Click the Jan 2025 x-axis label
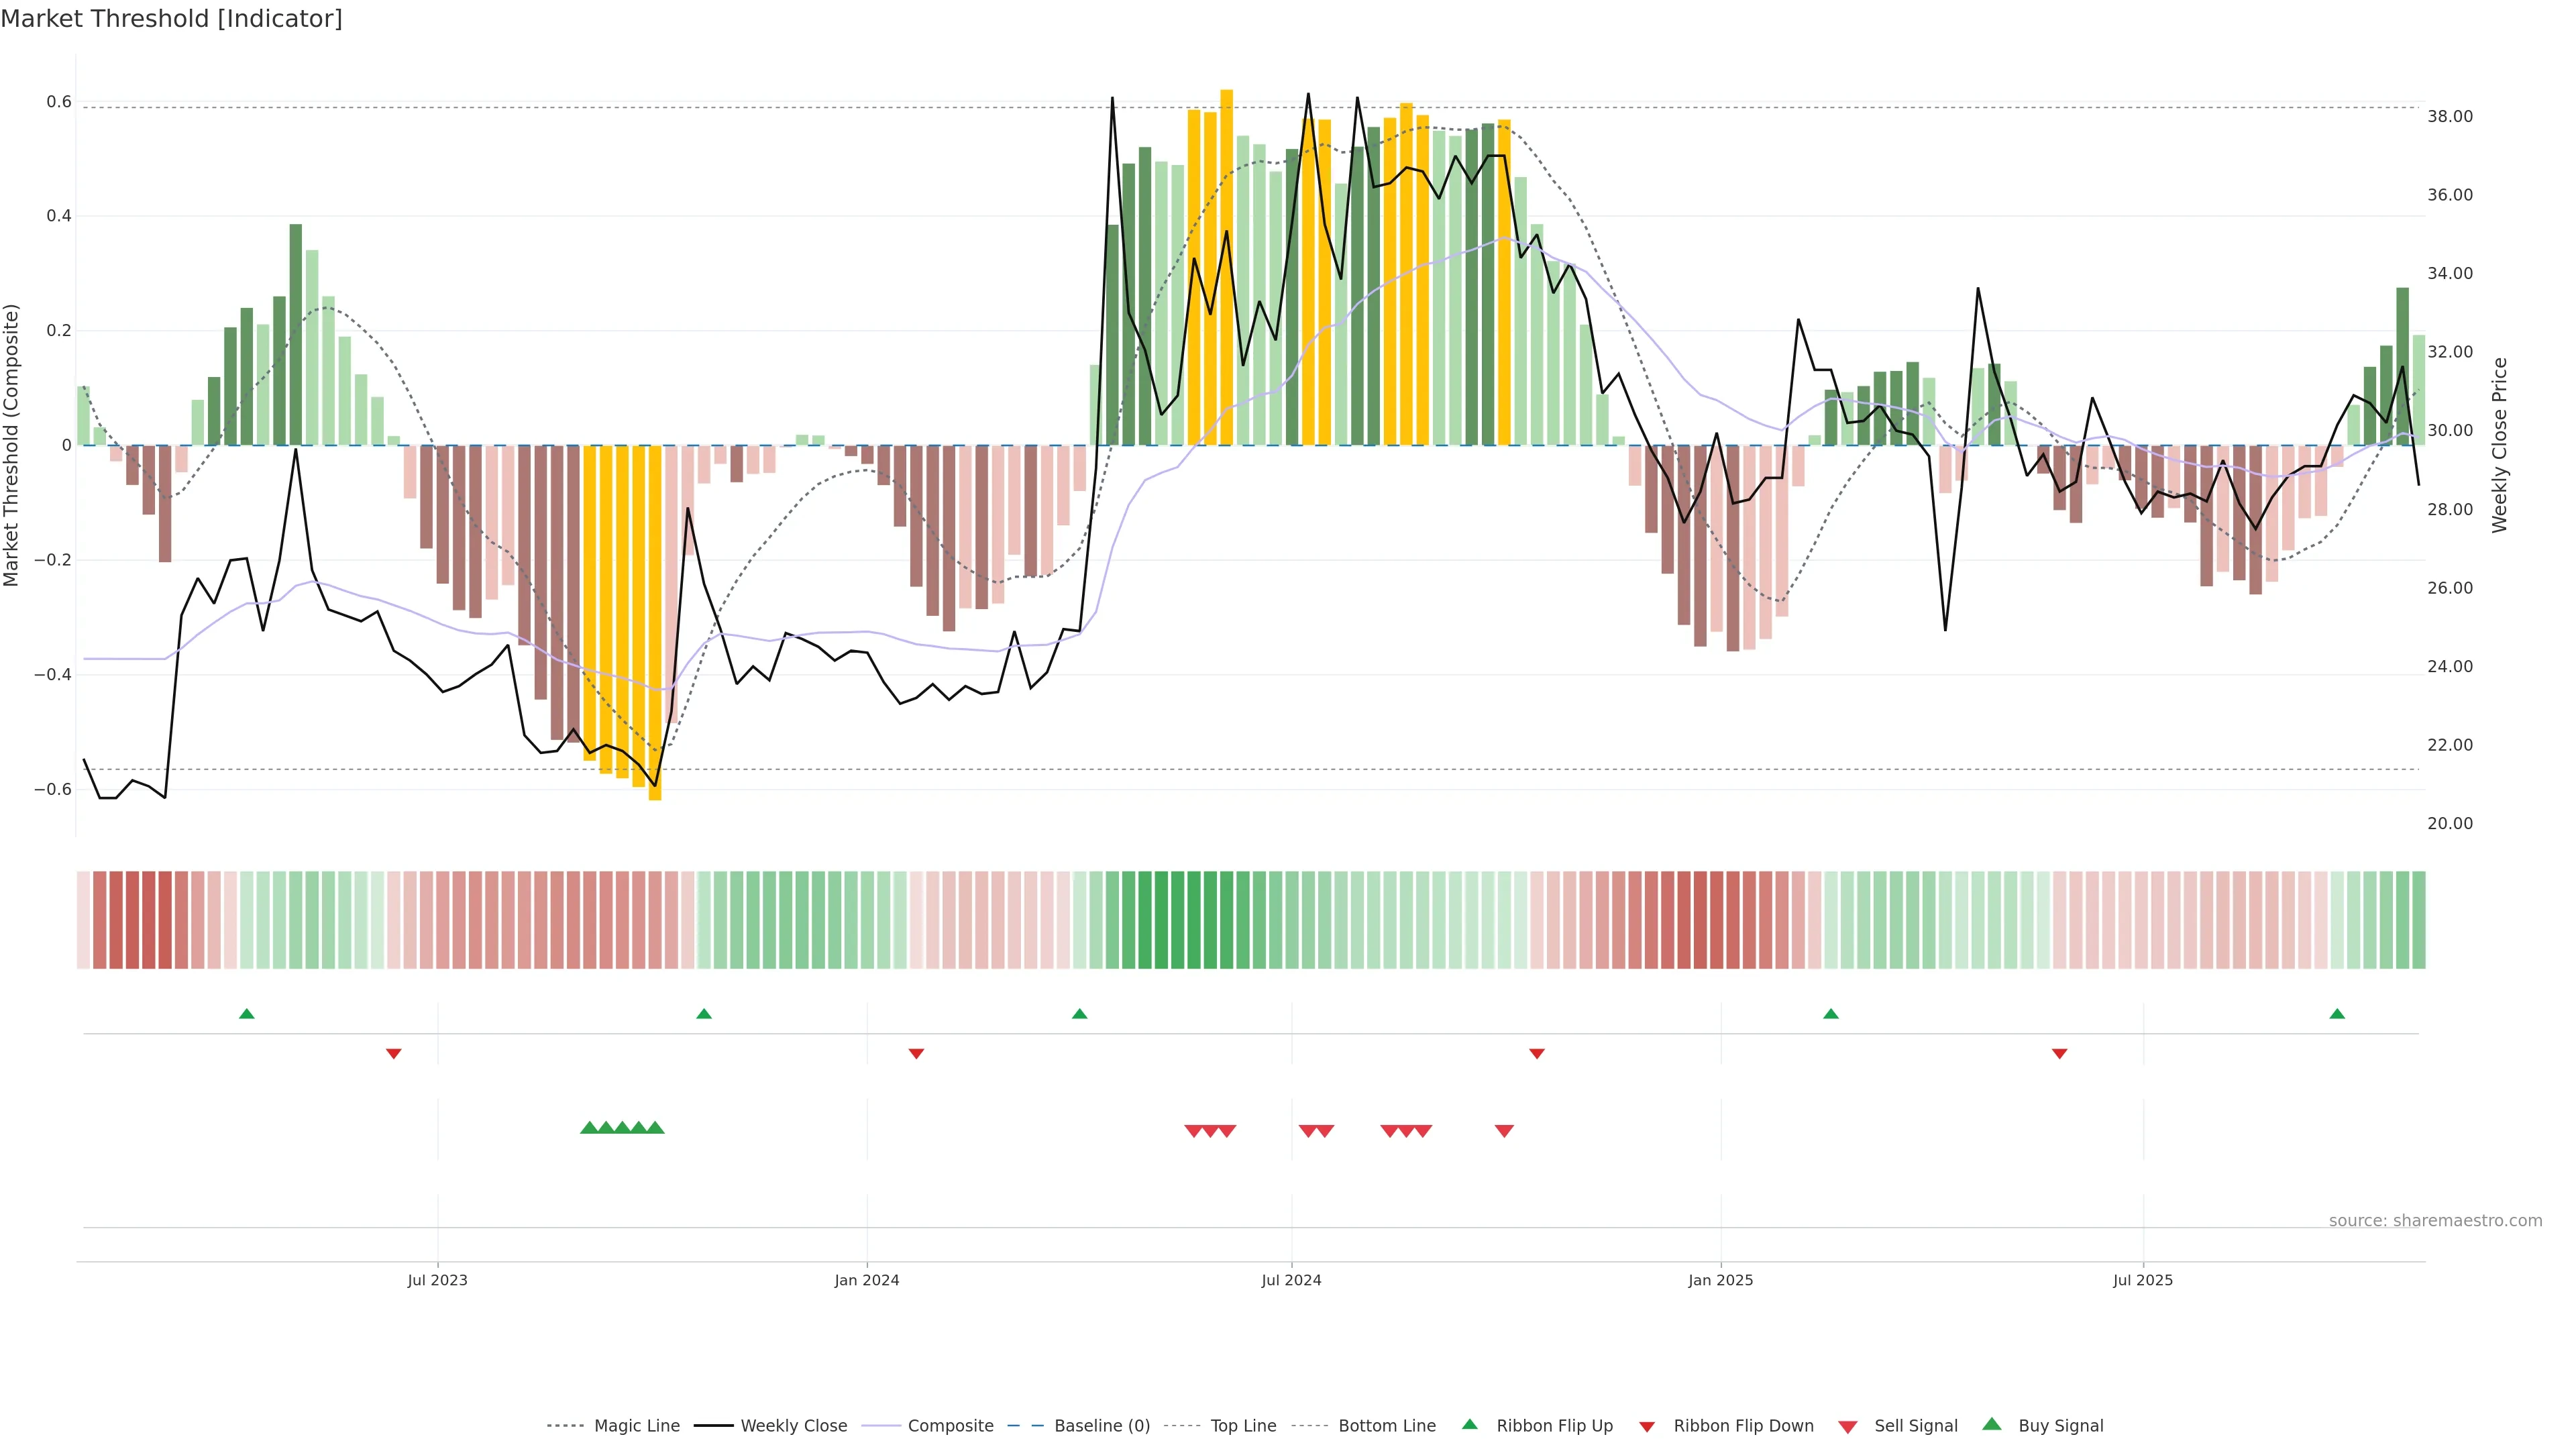This screenshot has width=2576, height=1449. point(1720,1280)
